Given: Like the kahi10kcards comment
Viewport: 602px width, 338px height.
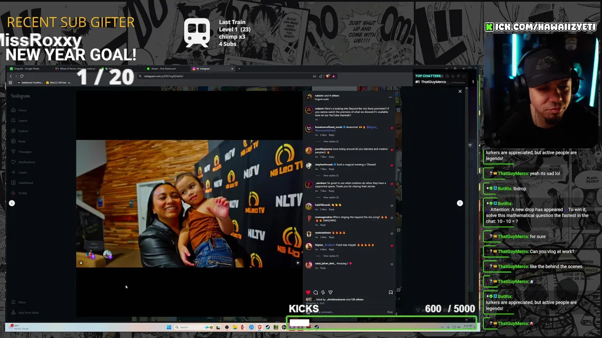Looking at the screenshot, I should (x=392, y=206).
